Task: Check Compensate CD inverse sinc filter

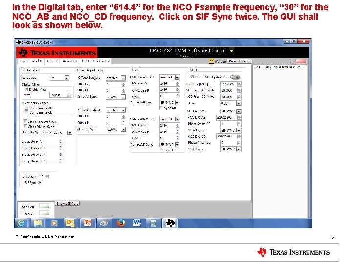Action: [x=27, y=112]
